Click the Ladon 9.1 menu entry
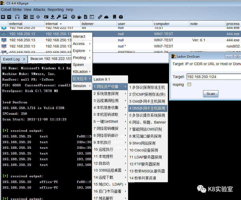 pos(110,79)
